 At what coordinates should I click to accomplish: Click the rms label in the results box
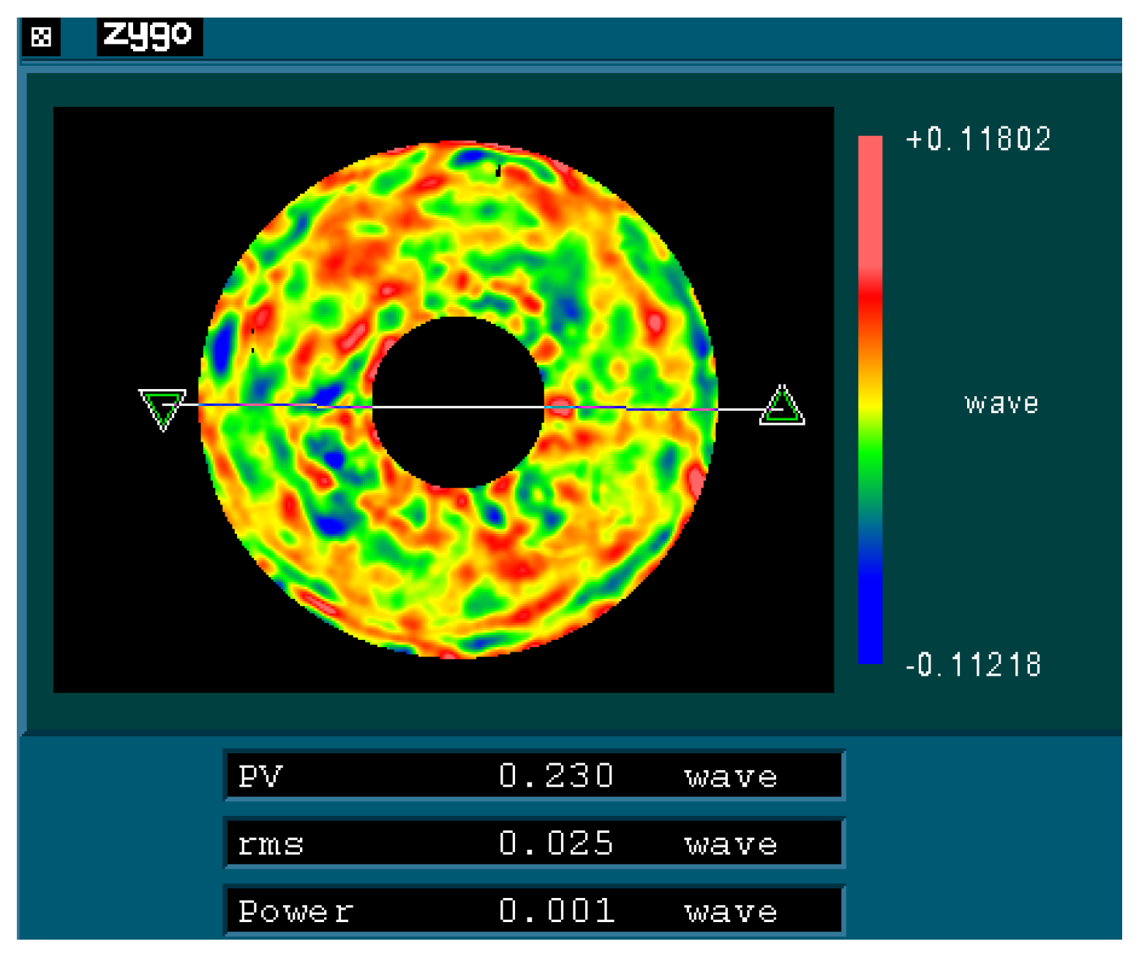[271, 844]
